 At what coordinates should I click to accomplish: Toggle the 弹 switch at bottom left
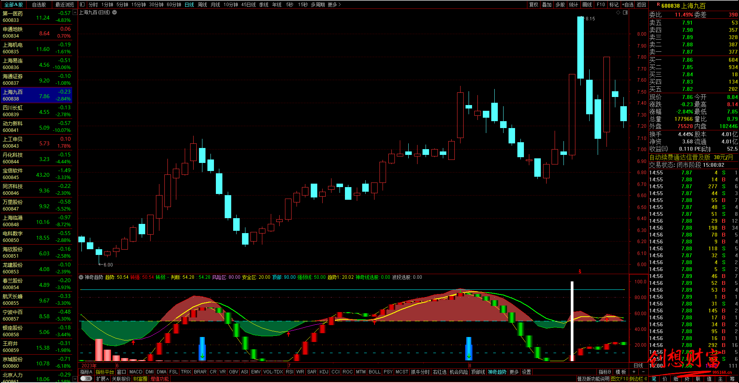click(86, 379)
